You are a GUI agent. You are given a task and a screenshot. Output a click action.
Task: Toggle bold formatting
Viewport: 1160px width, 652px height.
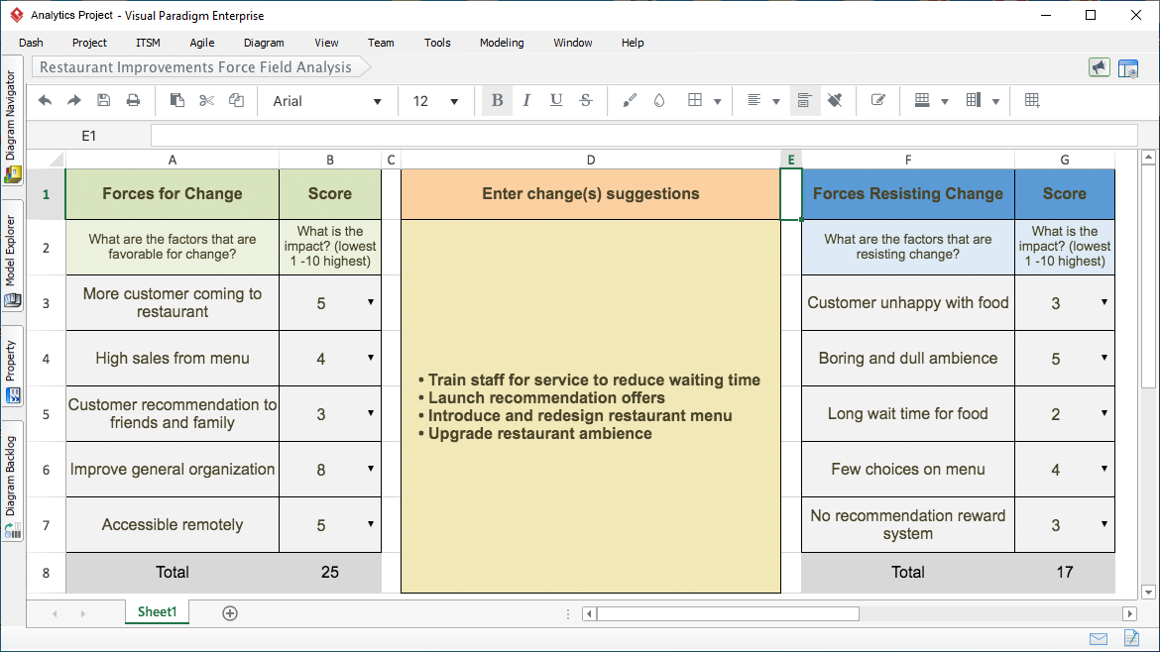pos(497,100)
